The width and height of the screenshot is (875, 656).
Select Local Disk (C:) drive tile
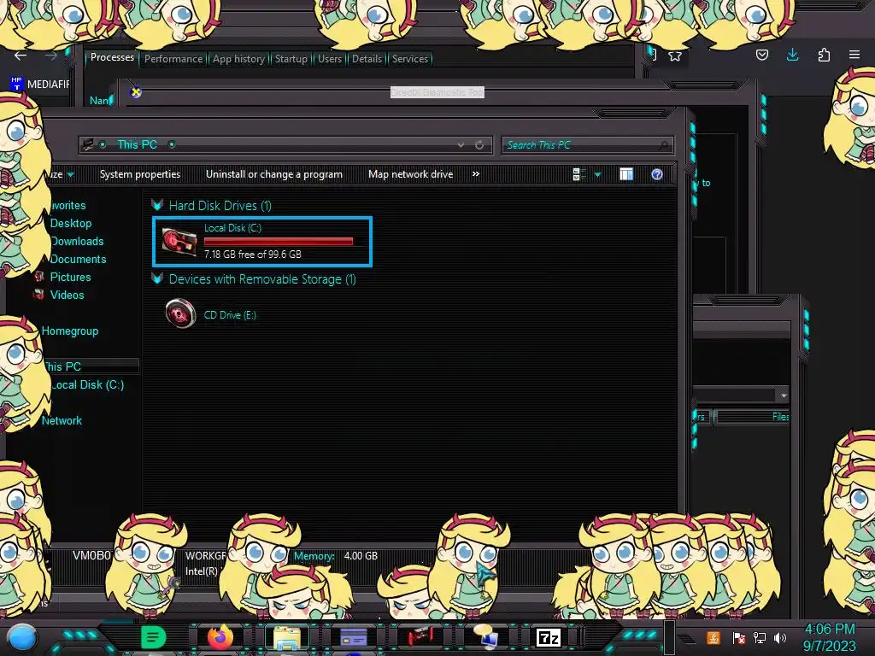tap(262, 242)
